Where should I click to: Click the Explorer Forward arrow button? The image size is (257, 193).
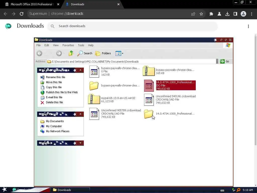click(59, 53)
